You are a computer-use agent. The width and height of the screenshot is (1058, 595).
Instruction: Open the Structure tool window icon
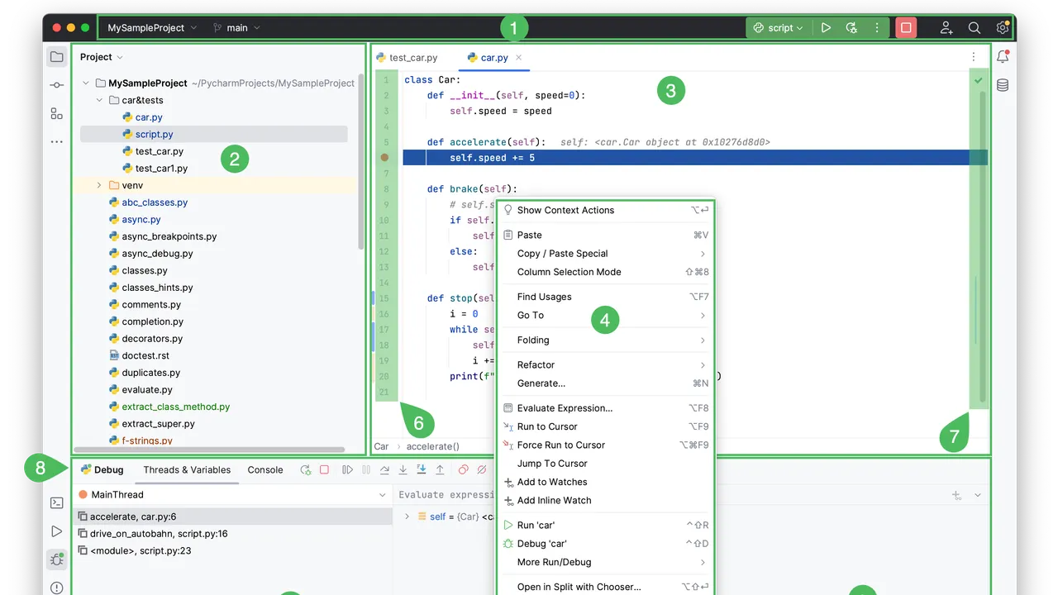[x=56, y=113]
